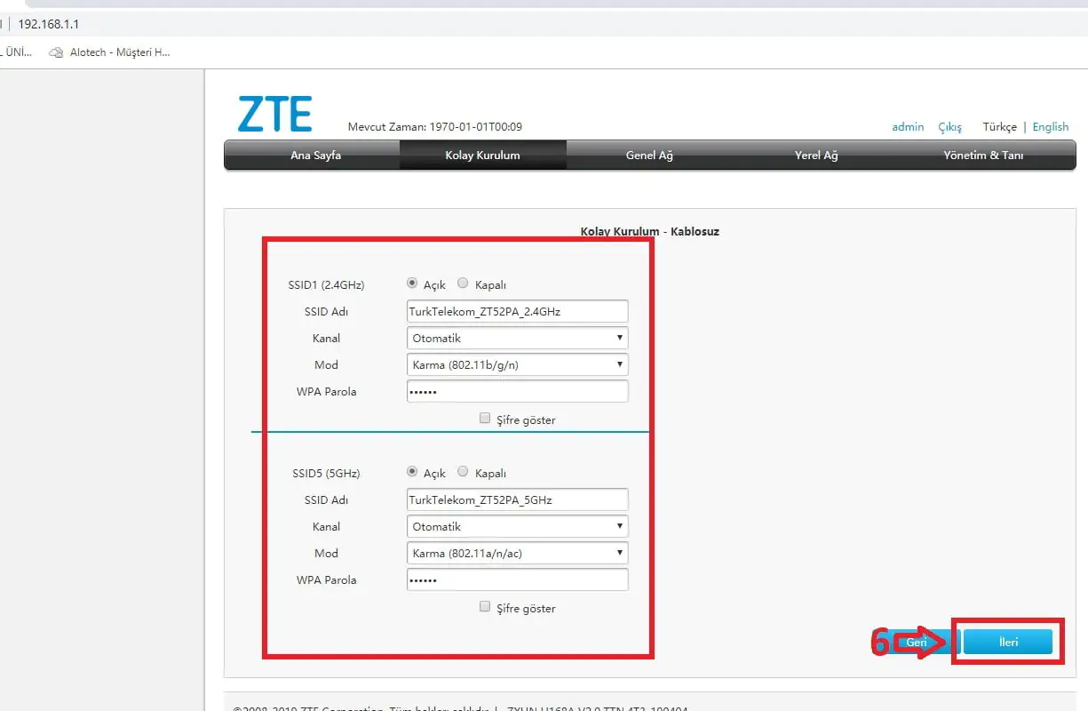Screen dimensions: 1088x711
Task: Open the 5GHz Kanal dropdown
Action: coord(518,526)
